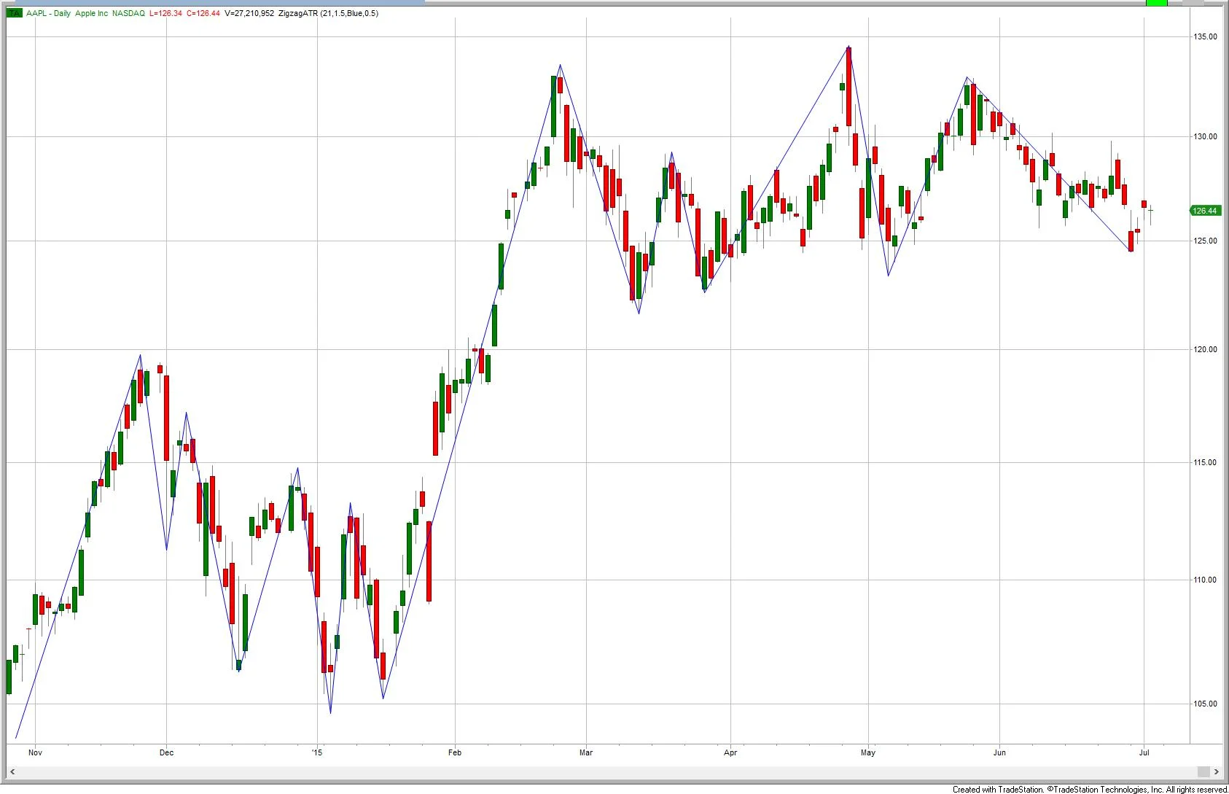The height and width of the screenshot is (794, 1229).
Task: Click the 'L=126.34' low value
Action: click(x=165, y=13)
